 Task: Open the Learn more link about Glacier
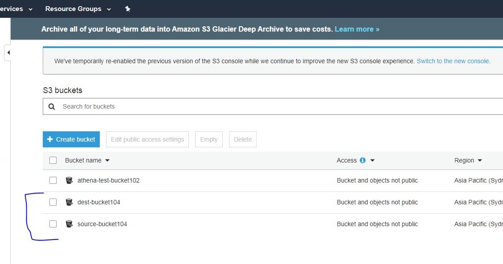tap(356, 28)
